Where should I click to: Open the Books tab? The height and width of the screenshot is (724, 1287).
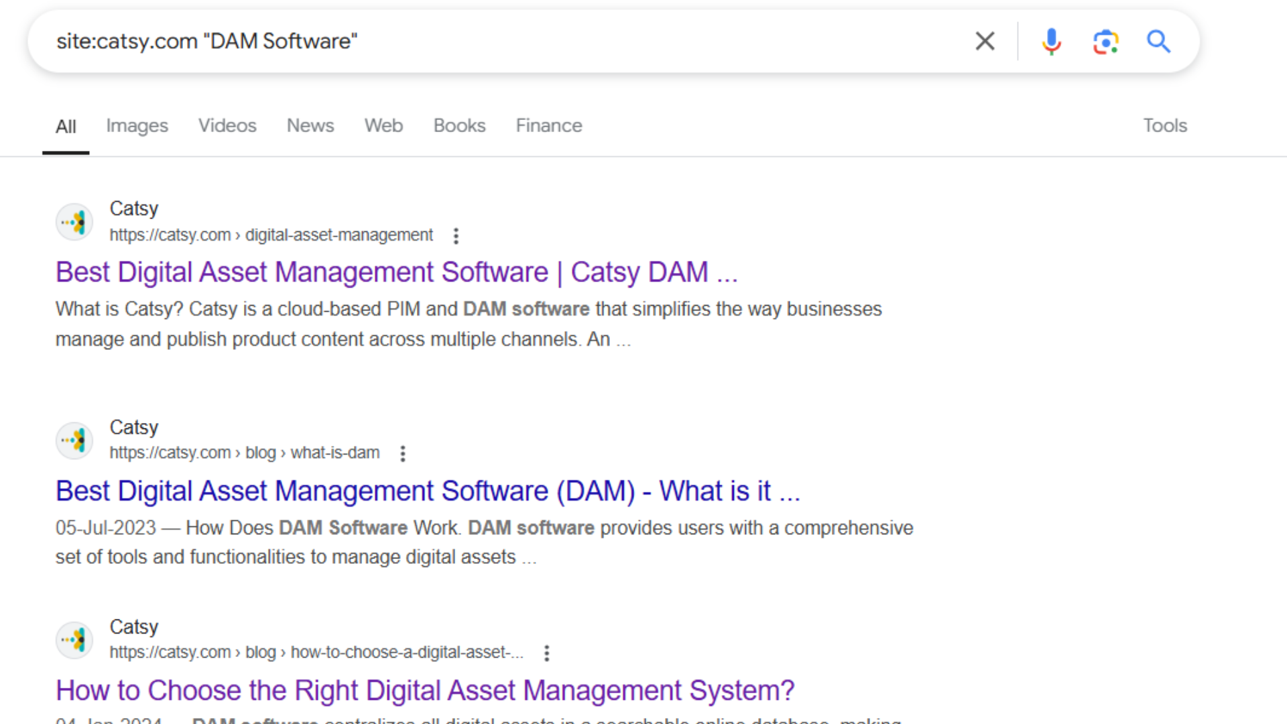click(x=459, y=125)
